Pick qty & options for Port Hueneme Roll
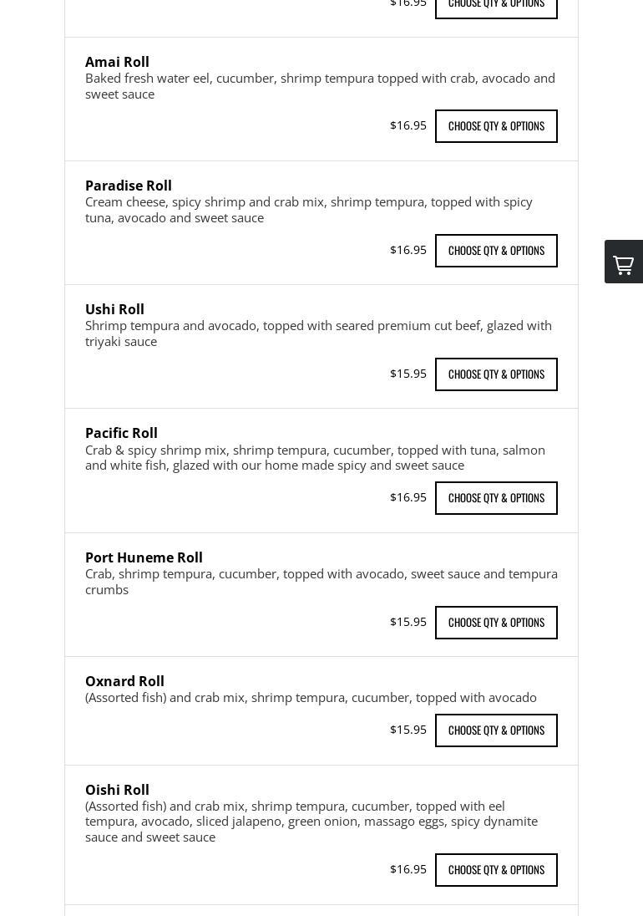Screen dimensions: 643x916 coord(496,623)
